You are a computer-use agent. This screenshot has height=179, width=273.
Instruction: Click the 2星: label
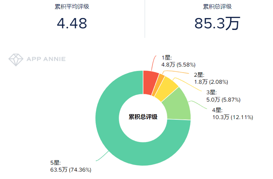199,75
